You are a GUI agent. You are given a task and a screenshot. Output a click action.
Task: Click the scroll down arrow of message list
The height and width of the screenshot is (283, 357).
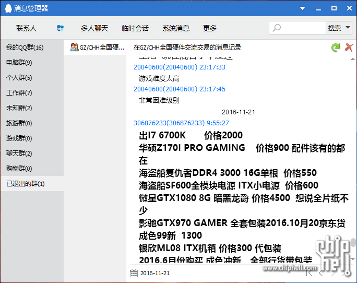[353, 259]
